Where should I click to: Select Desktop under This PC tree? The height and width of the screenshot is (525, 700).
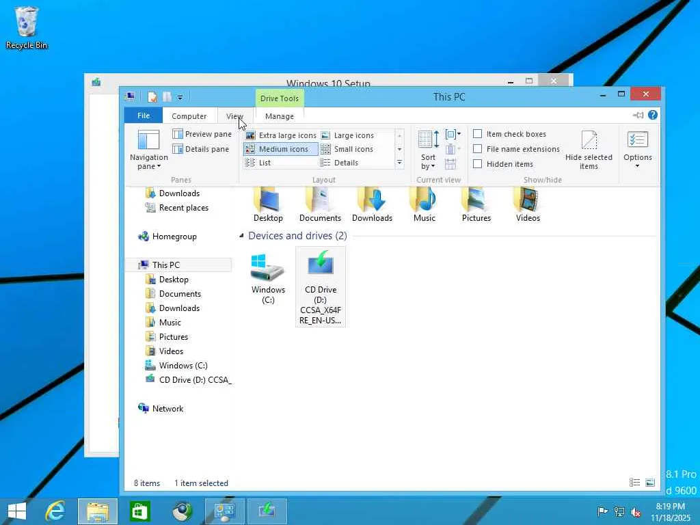tap(167, 280)
